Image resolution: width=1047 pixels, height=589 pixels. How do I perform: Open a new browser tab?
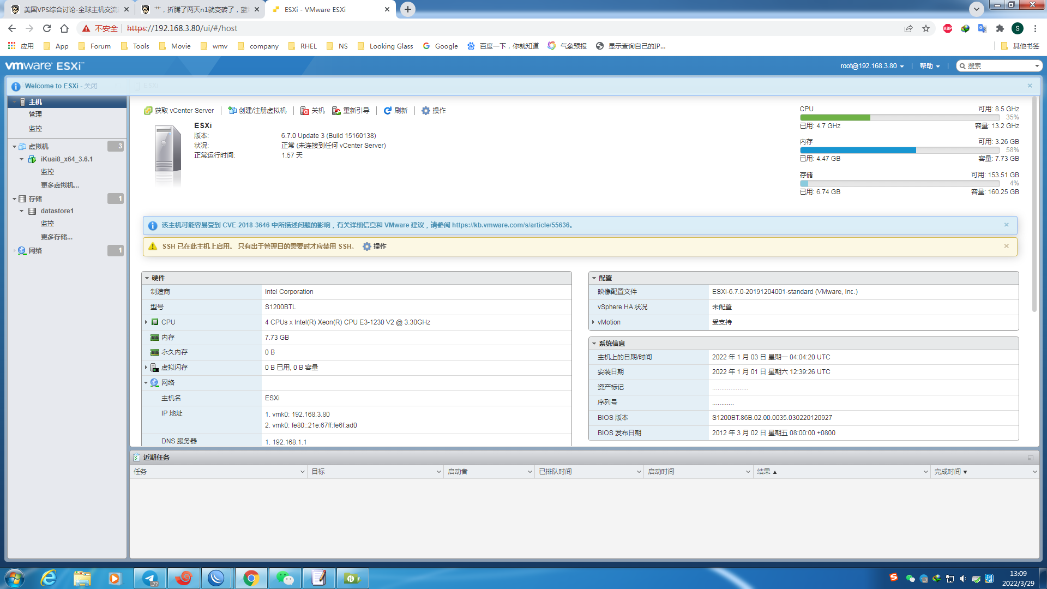(408, 9)
